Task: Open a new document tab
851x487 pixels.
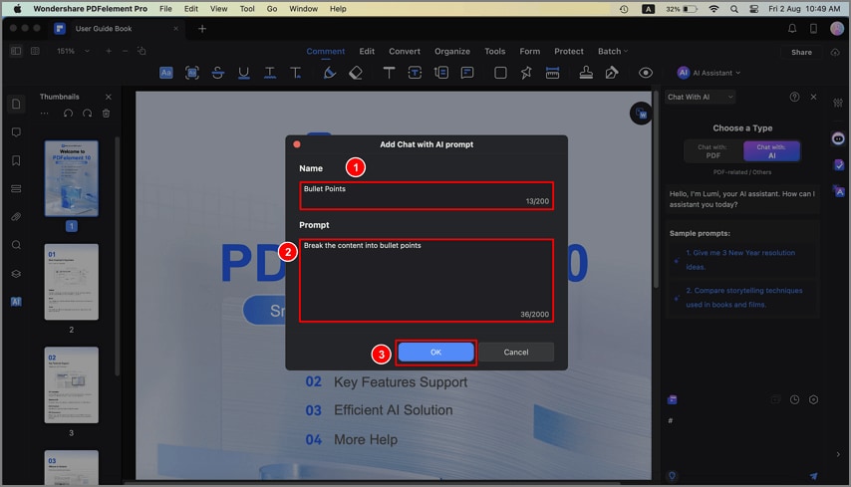Action: (x=202, y=29)
